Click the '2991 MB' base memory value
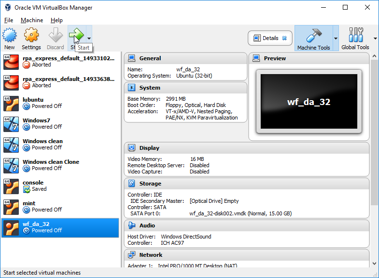This screenshot has height=278, width=379. pos(176,99)
